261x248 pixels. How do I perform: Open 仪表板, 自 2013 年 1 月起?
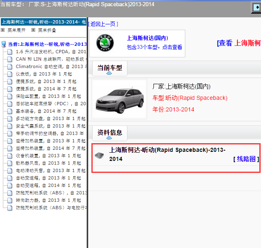tap(44, 74)
